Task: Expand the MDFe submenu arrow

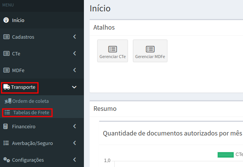Action: 74,70
